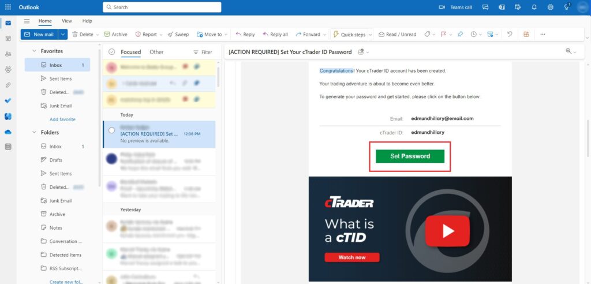The image size is (591, 284).
Task: Click the select-all messages circle checkbox
Action: tap(112, 52)
